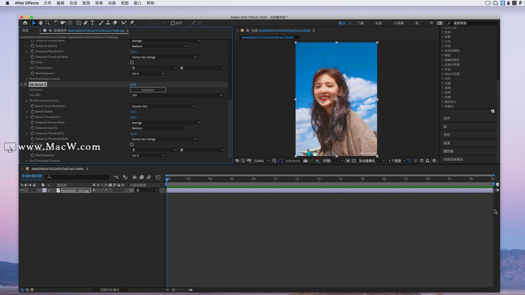
Task: Select the Zoom magnifier tool
Action: pos(48,23)
